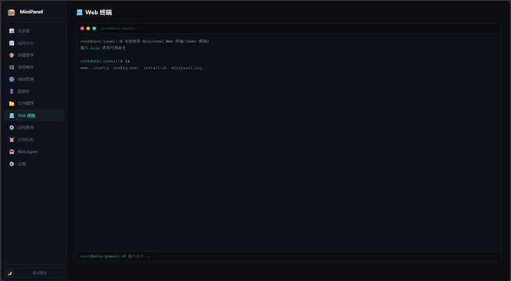Click the red dot in terminal header

[x=82, y=28]
